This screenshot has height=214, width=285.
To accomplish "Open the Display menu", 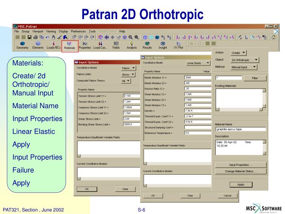I will (x=63, y=31).
